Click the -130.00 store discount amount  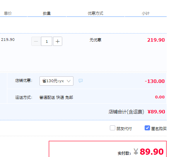coord(155,81)
